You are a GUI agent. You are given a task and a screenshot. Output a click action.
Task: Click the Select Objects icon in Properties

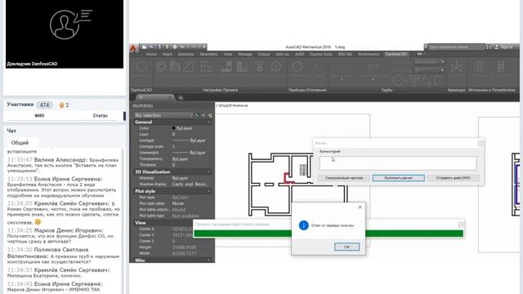pos(203,115)
